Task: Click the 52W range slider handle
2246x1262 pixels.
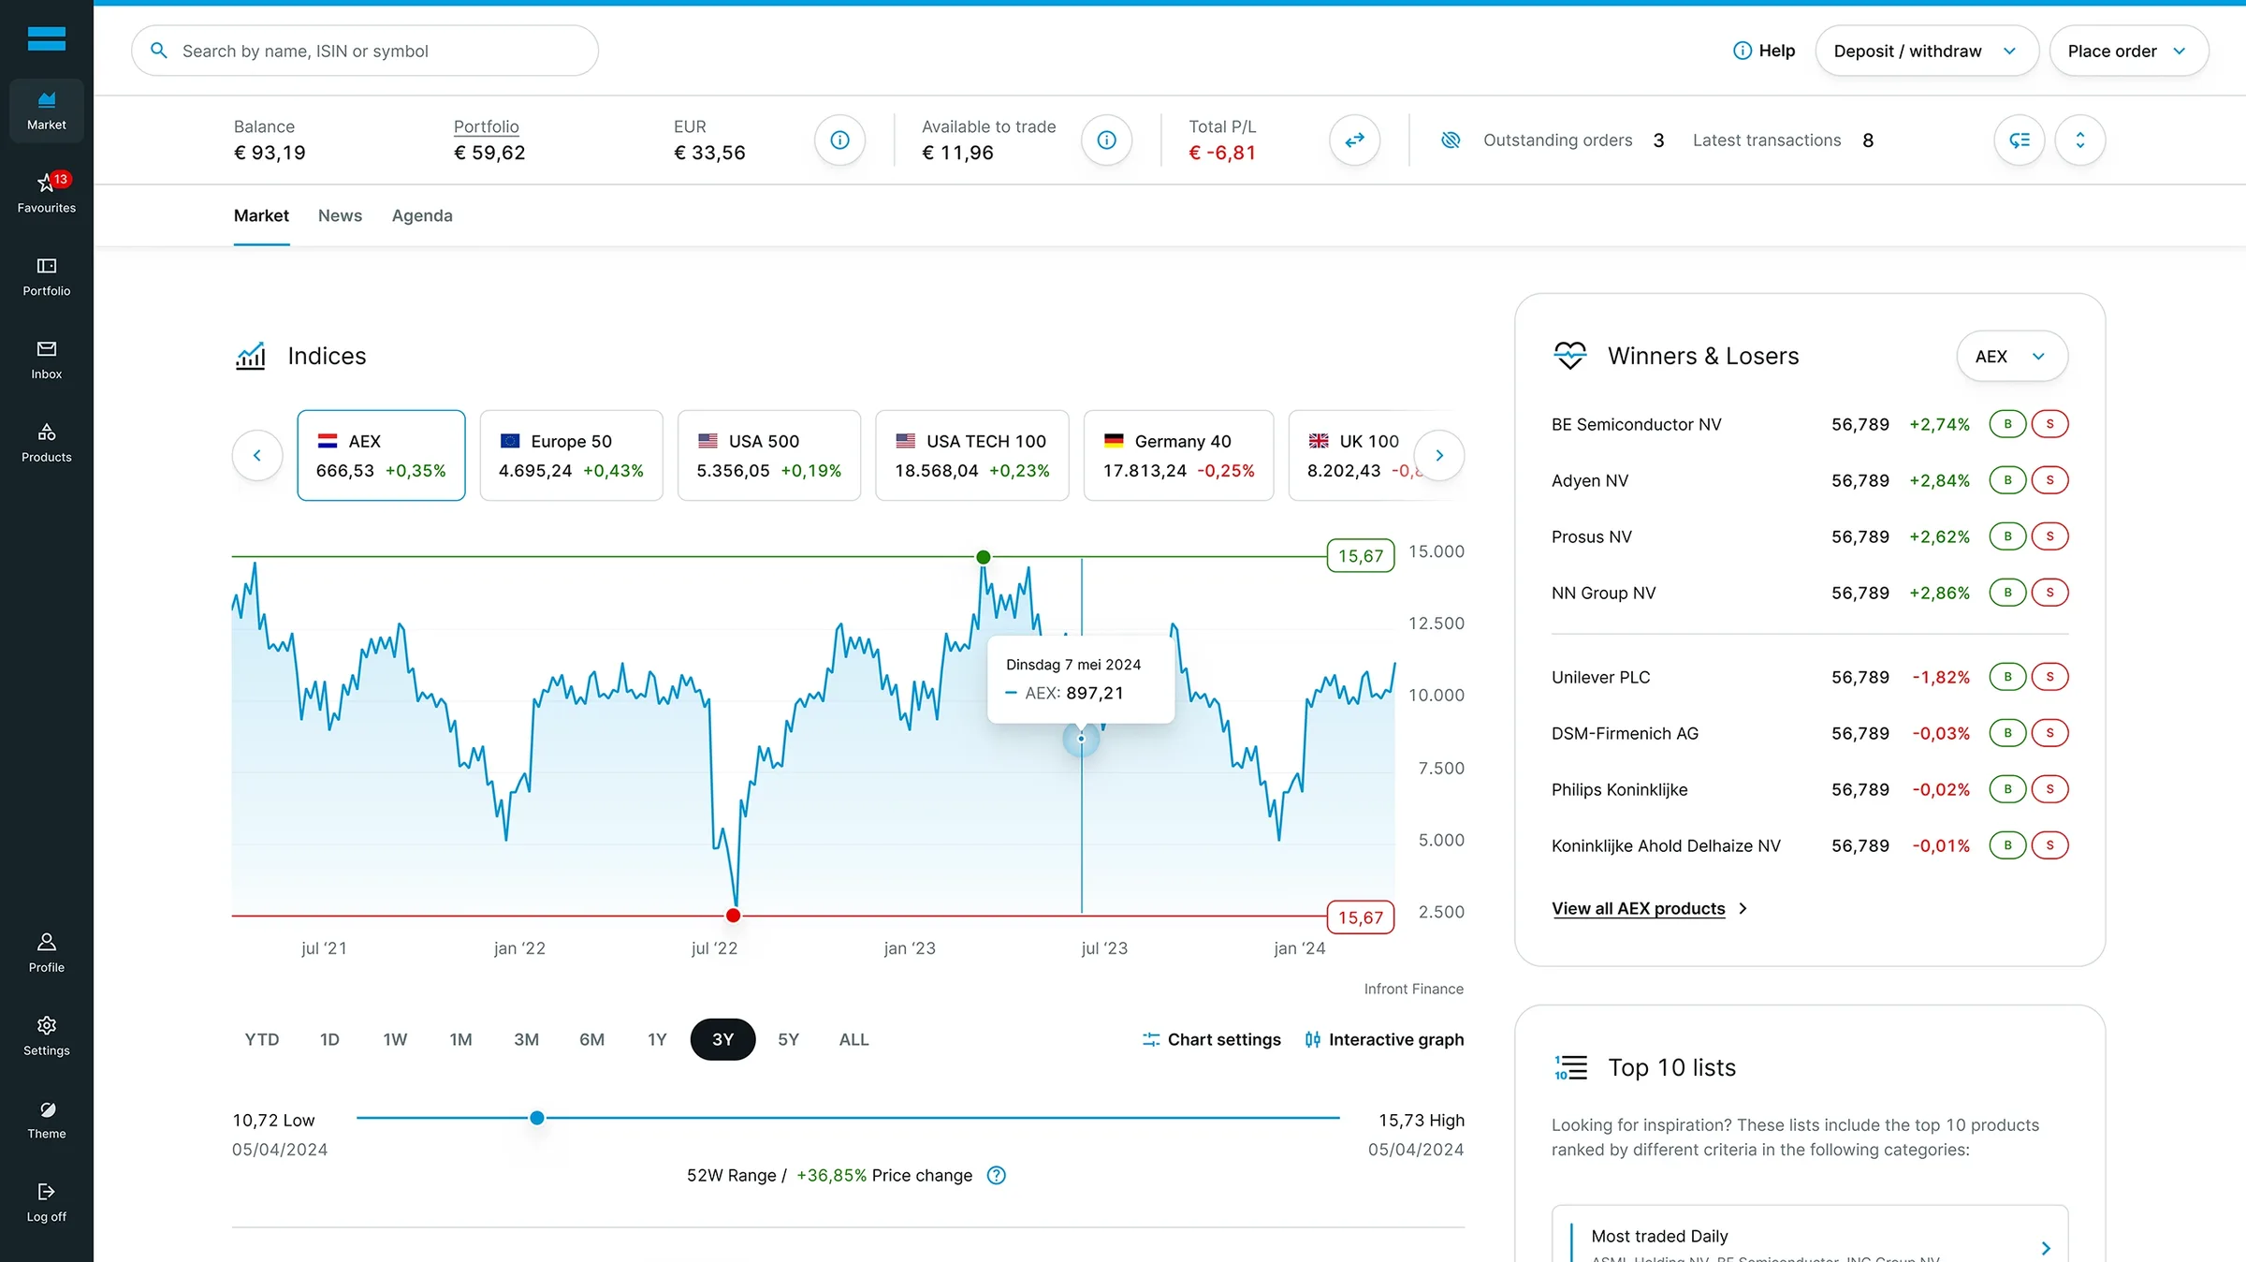Action: click(x=537, y=1118)
